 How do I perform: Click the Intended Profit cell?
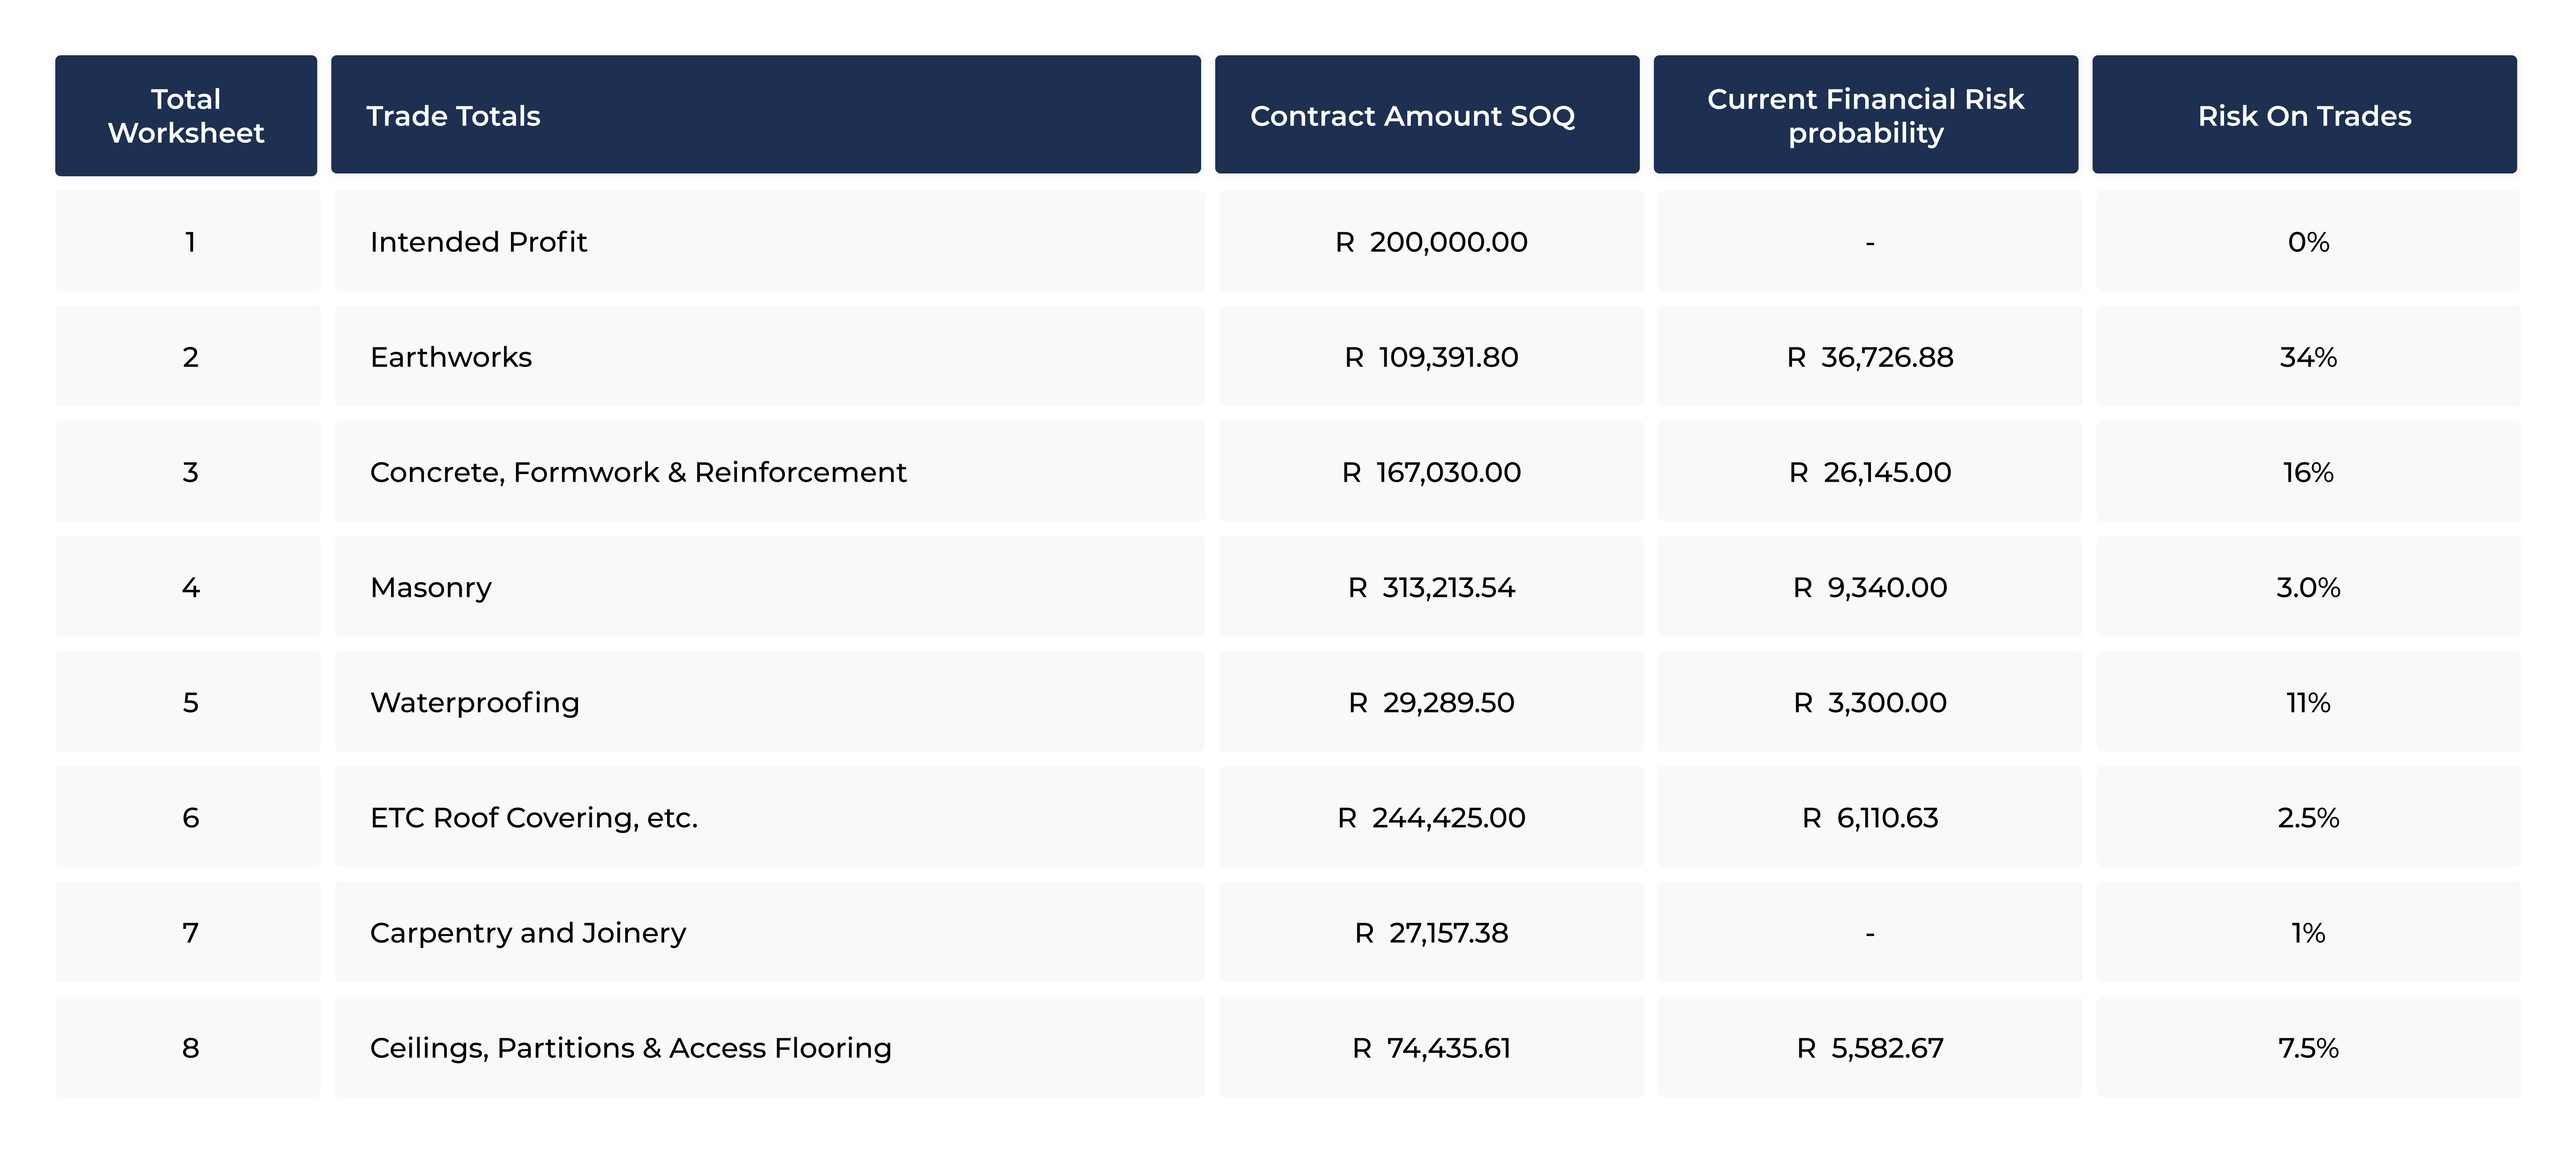[478, 242]
